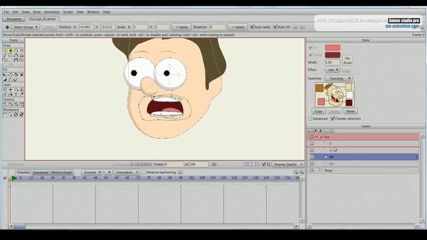The image size is (427, 240).
Task: Switch to the 11a_Lips_01.anme document tab
Action: [x=42, y=19]
